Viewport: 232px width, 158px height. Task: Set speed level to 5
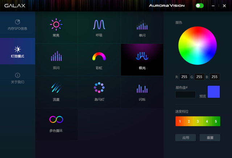(x=216, y=121)
